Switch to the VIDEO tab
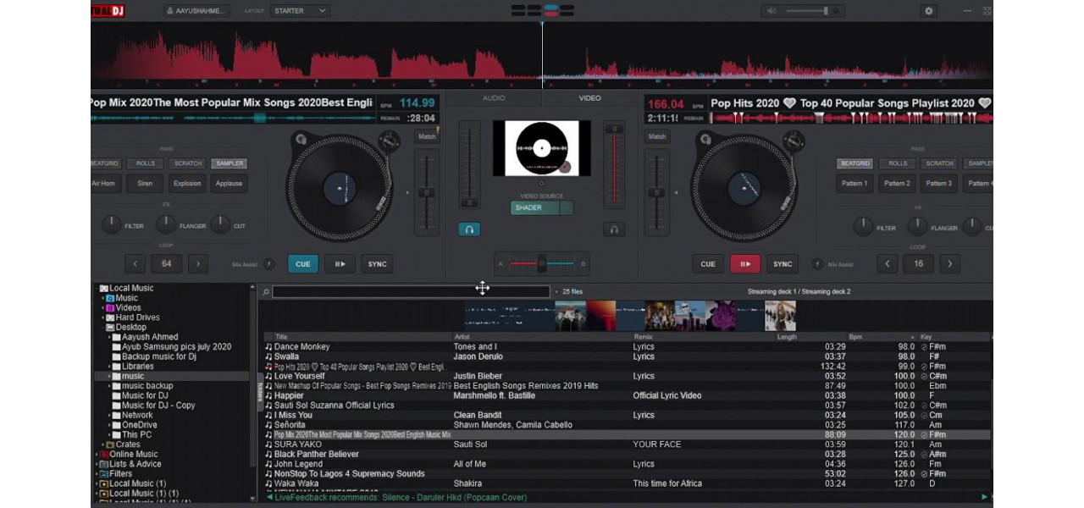This screenshot has width=1084, height=508. [589, 98]
